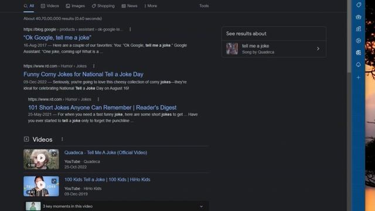Open “Ok Google, tell me a joke” result
The image size is (375, 211).
coord(57,38)
